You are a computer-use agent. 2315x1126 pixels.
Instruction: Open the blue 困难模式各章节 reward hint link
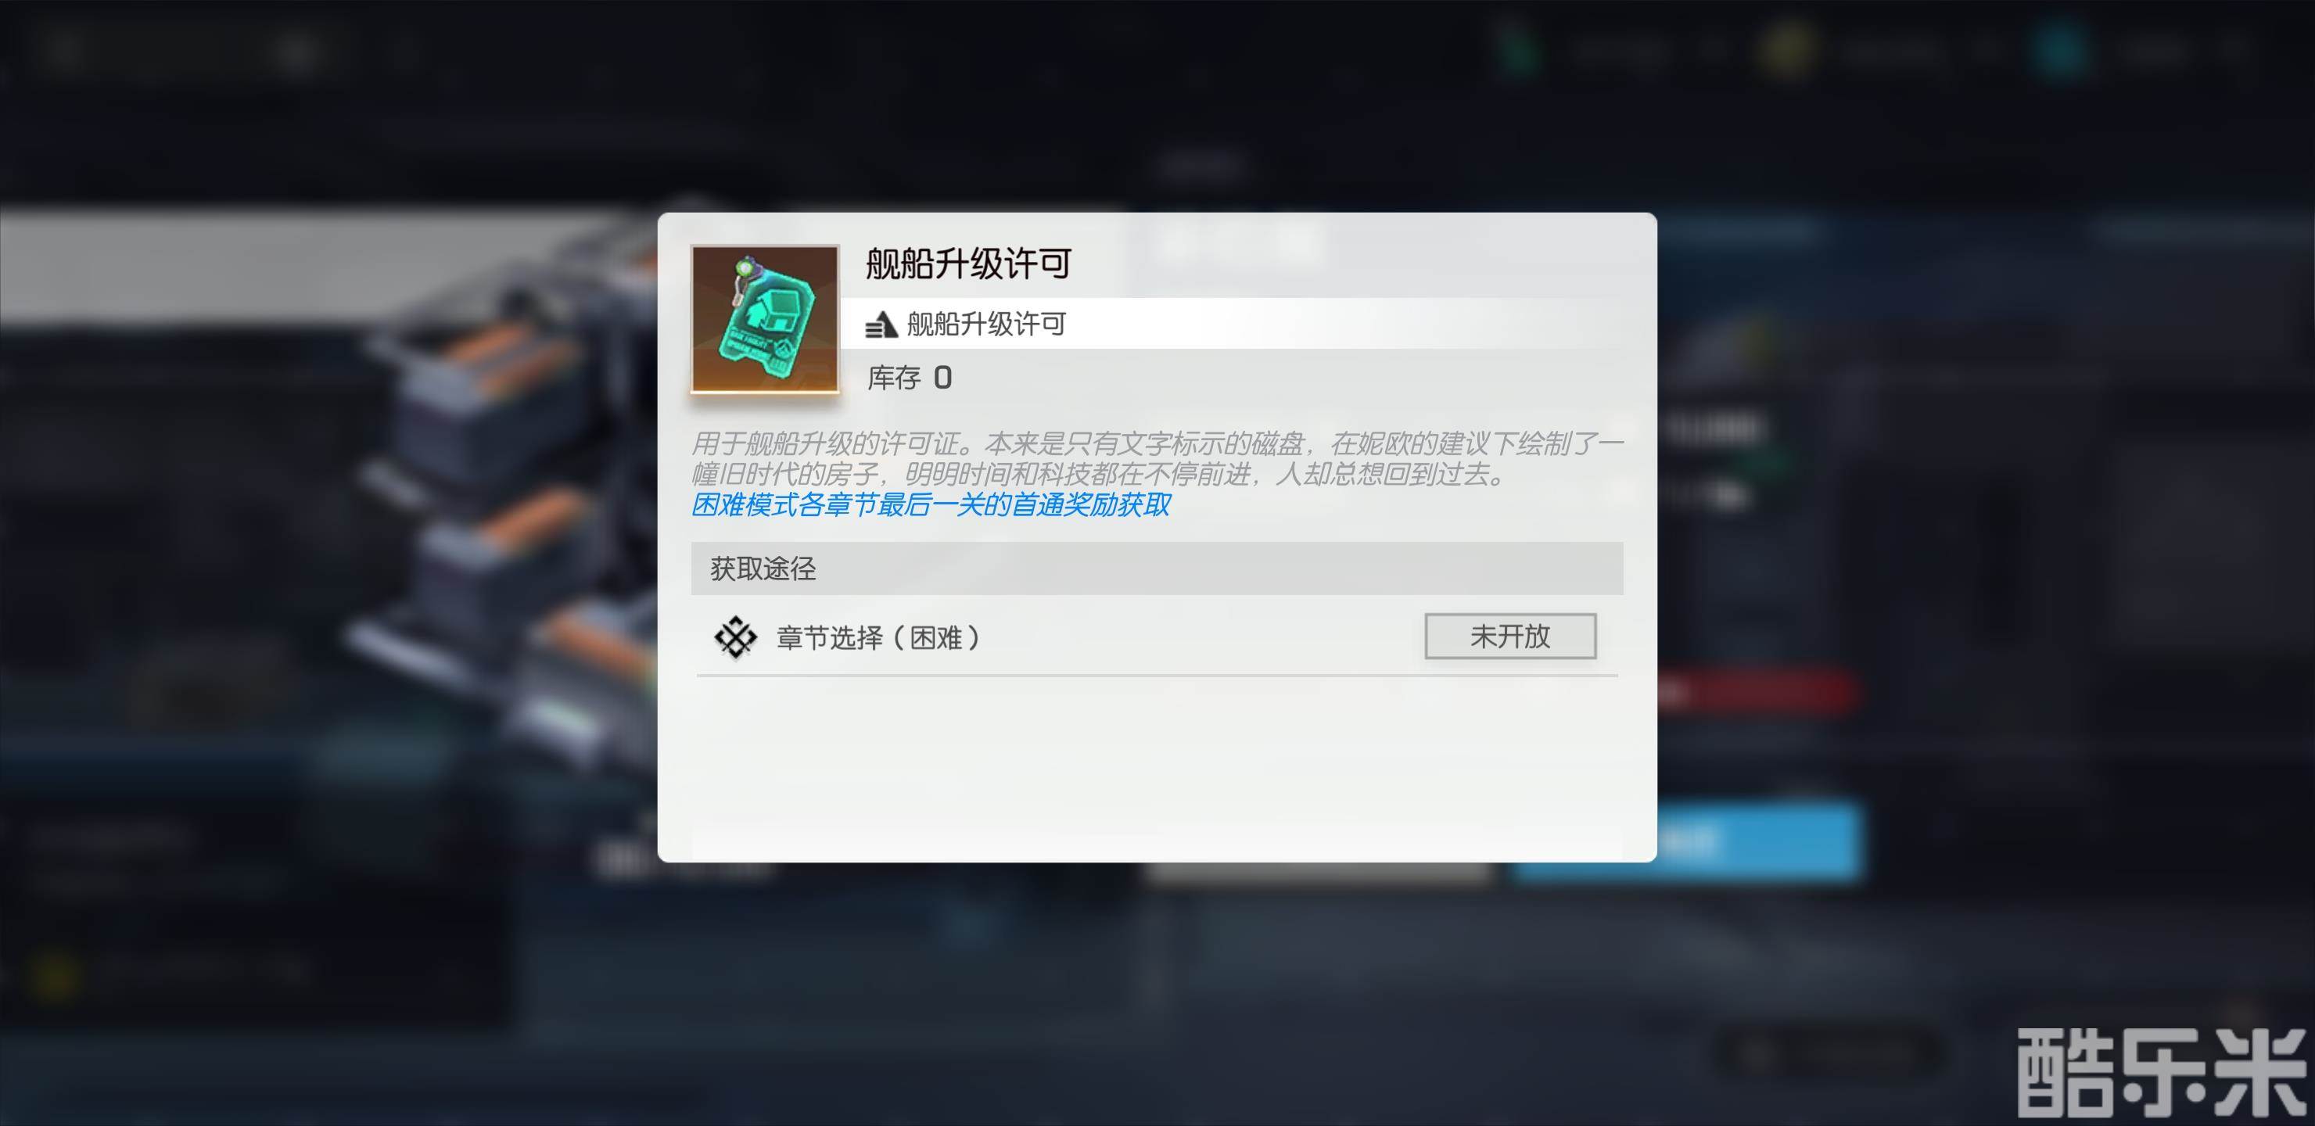930,505
